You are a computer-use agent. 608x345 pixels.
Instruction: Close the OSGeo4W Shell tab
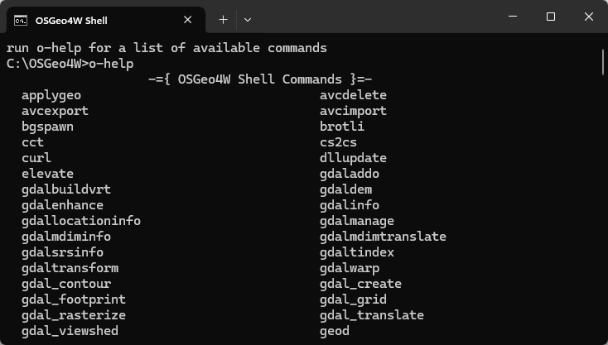click(188, 19)
